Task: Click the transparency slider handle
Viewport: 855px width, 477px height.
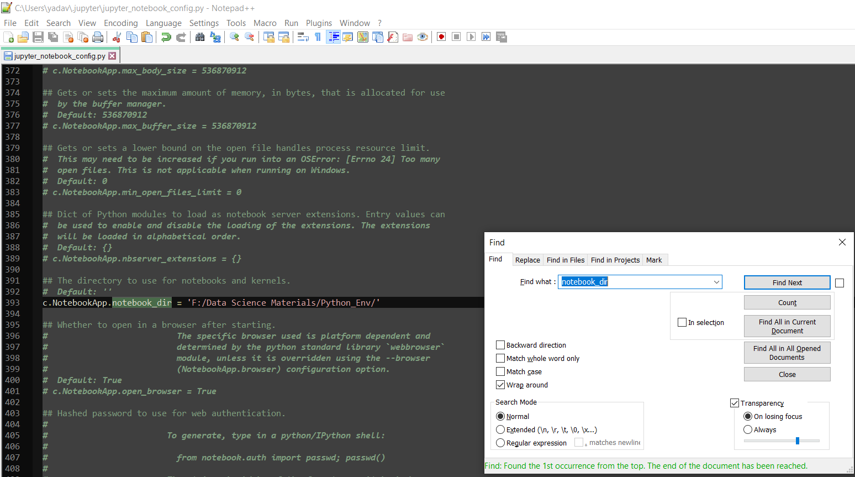Action: pos(798,441)
